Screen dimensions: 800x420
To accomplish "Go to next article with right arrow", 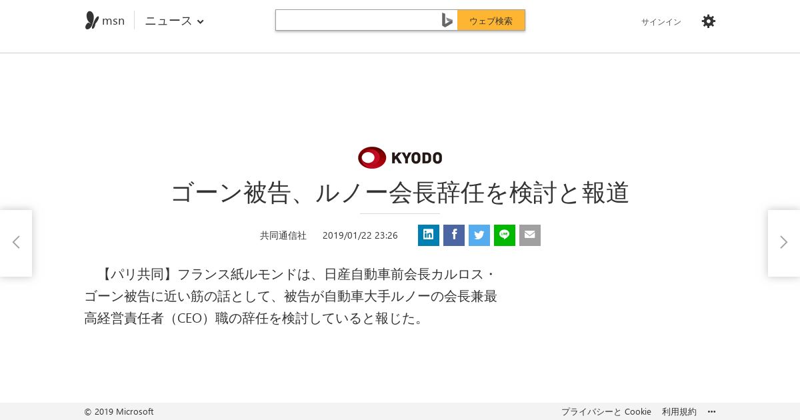I will point(784,243).
